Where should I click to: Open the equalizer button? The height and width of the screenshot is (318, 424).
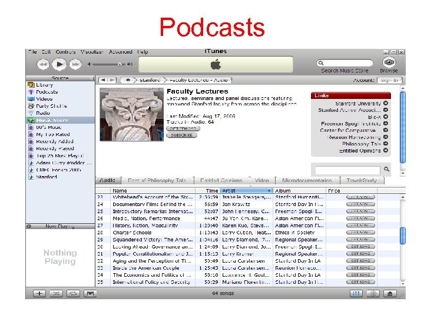(356, 294)
